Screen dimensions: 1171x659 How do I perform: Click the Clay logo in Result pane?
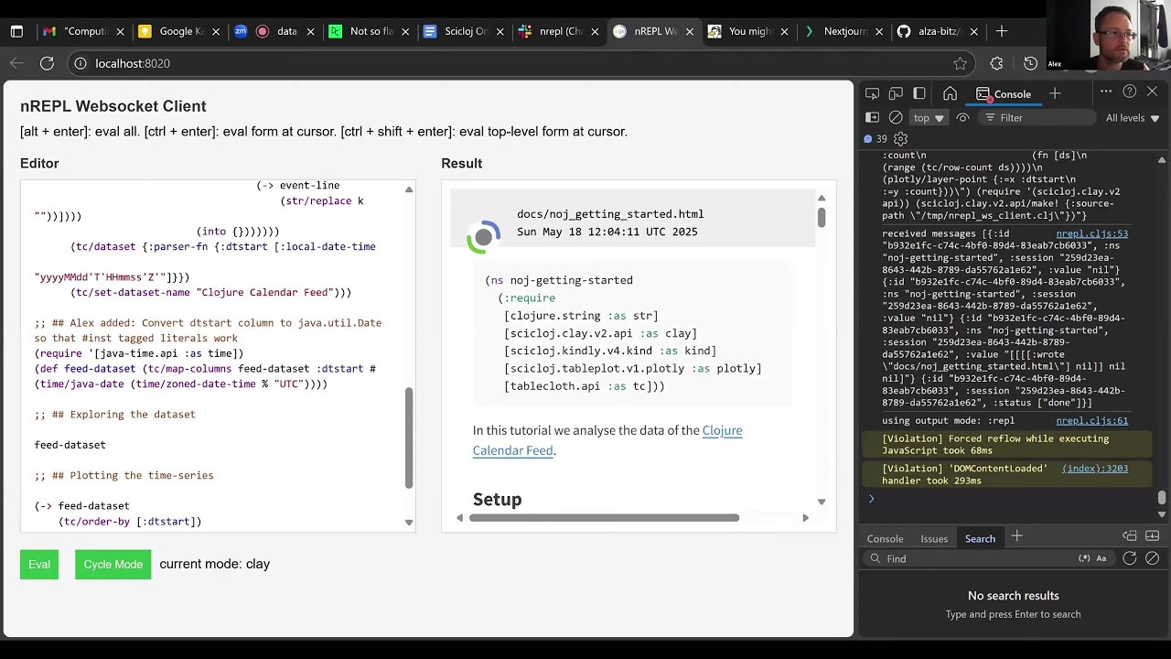483,237
